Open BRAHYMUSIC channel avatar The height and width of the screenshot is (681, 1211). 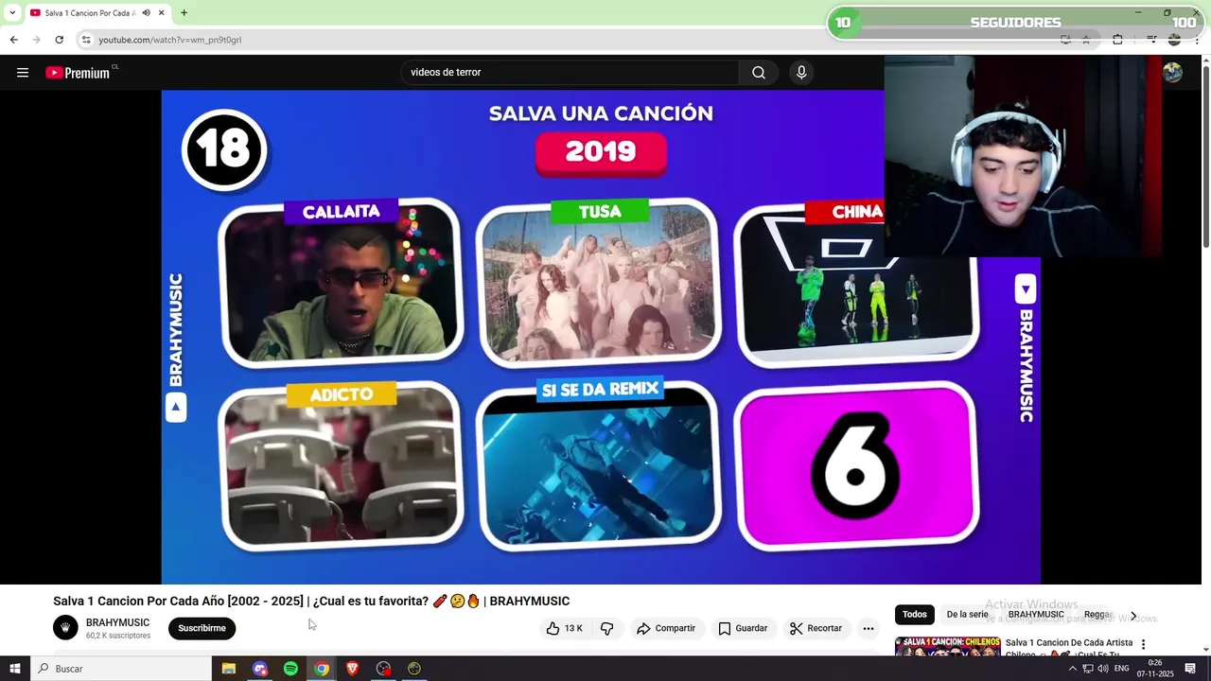(x=65, y=628)
